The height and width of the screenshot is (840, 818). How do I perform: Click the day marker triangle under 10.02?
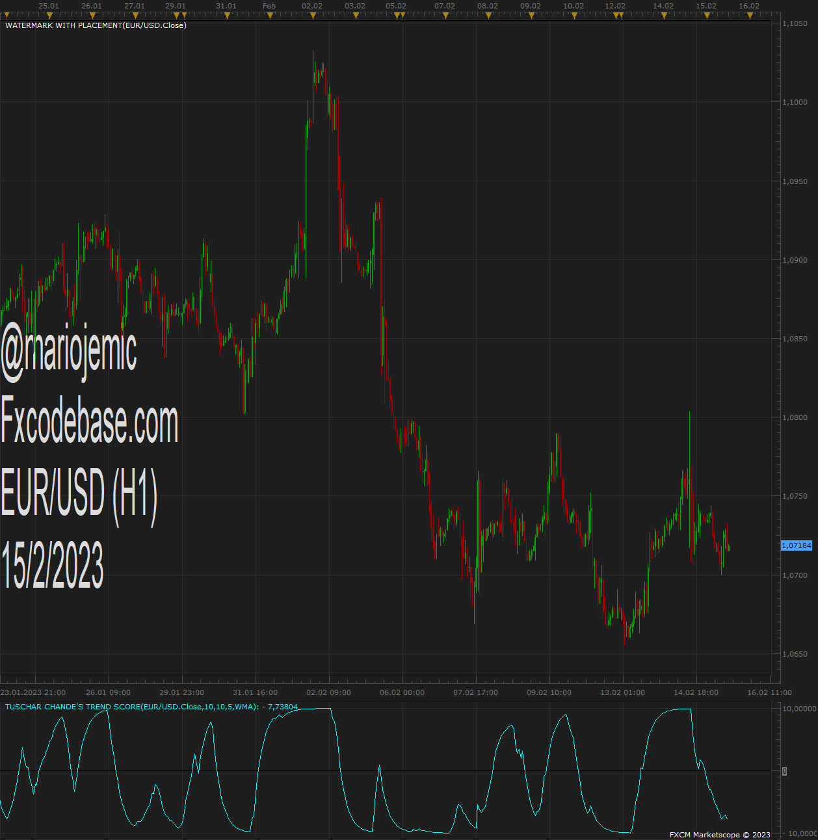(574, 16)
